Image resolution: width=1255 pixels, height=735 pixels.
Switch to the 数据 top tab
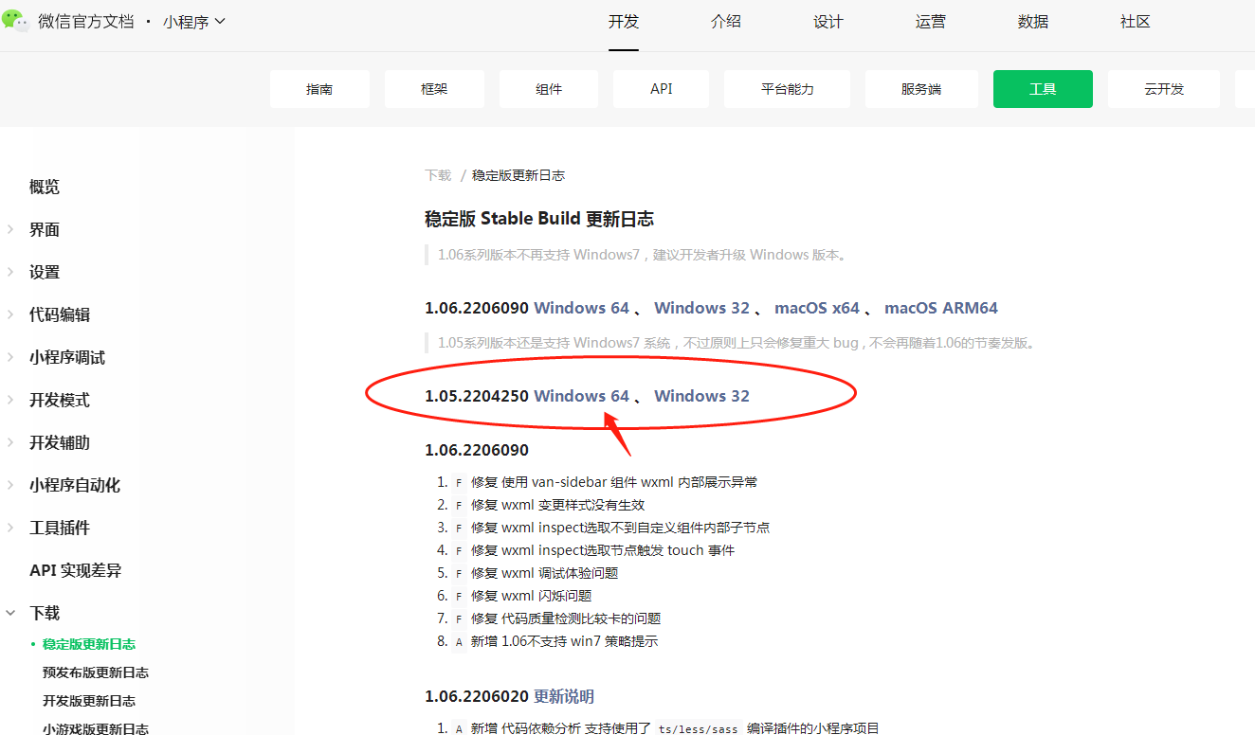[1033, 22]
